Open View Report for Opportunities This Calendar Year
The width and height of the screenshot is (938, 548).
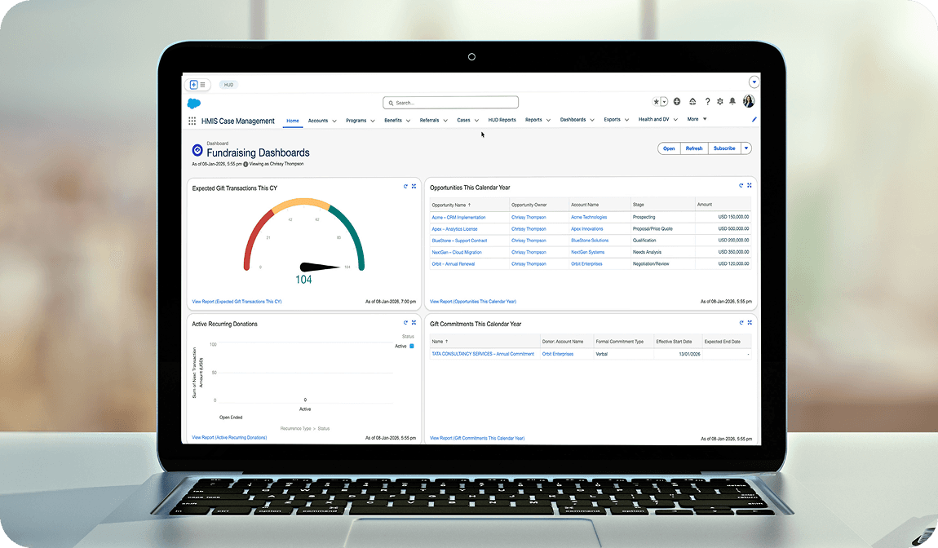pyautogui.click(x=472, y=302)
